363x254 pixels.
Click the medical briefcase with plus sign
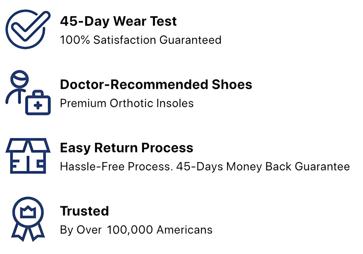click(x=38, y=103)
